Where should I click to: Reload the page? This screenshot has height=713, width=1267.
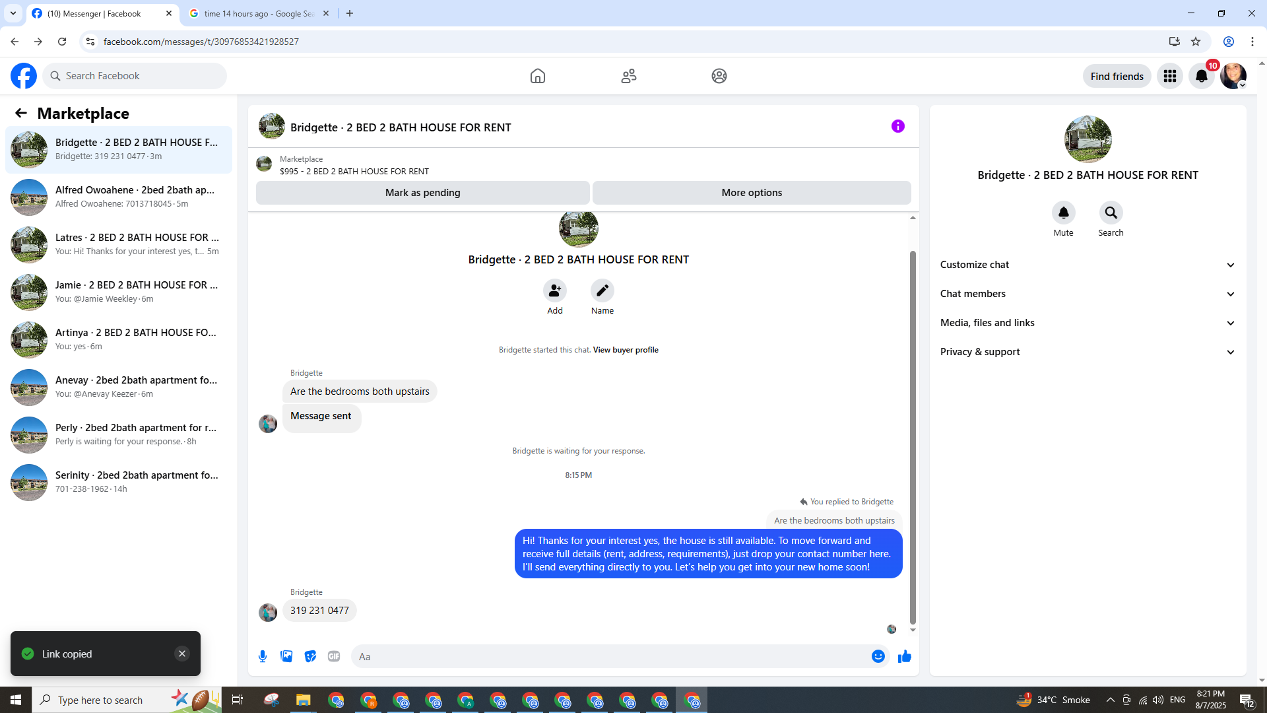(x=62, y=42)
